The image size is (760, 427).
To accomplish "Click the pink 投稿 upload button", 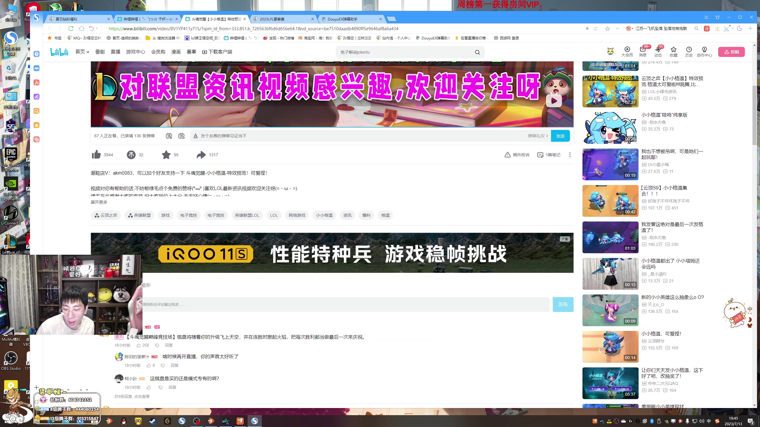I will 731,52.
